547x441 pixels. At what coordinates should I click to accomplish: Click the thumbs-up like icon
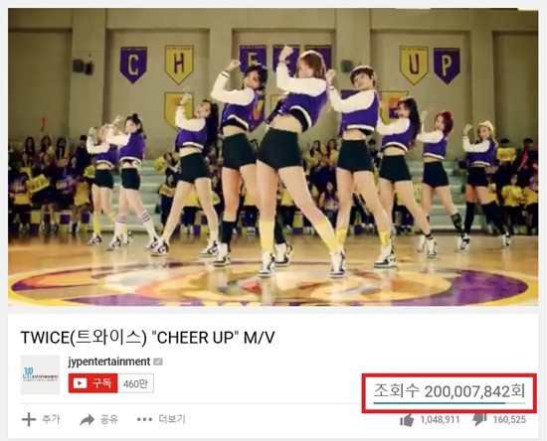point(407,420)
